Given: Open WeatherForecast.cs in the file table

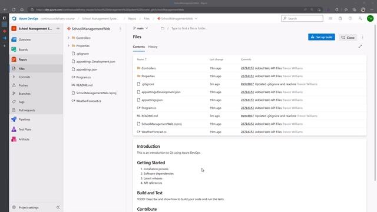Looking at the screenshot, I should [154, 132].
